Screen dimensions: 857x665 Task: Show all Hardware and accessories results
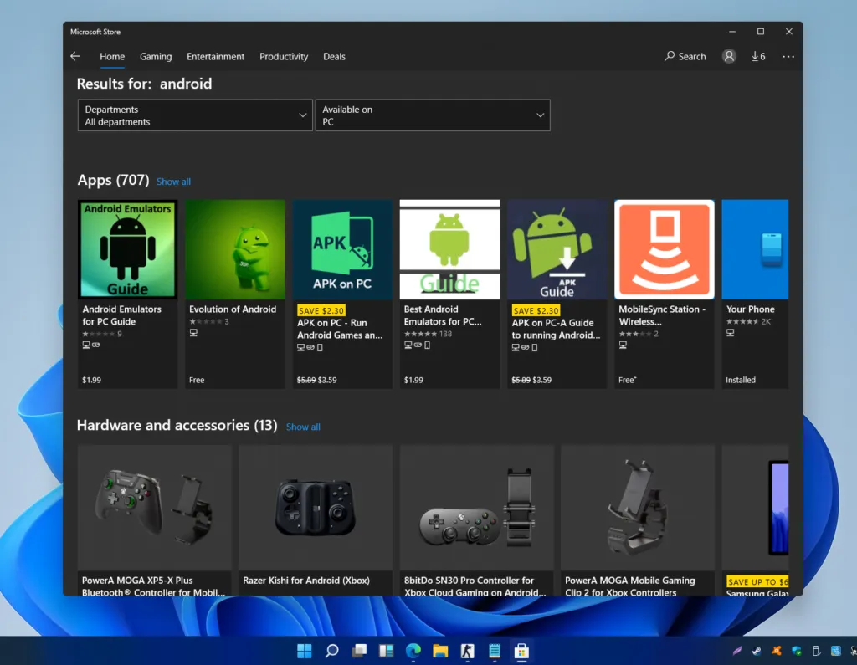[303, 427]
